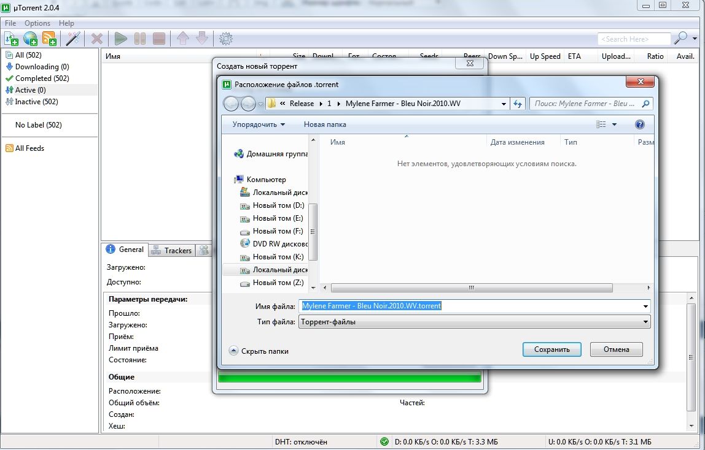This screenshot has height=450, width=705.
Task: Click the Дата изменения column header
Action: point(523,142)
